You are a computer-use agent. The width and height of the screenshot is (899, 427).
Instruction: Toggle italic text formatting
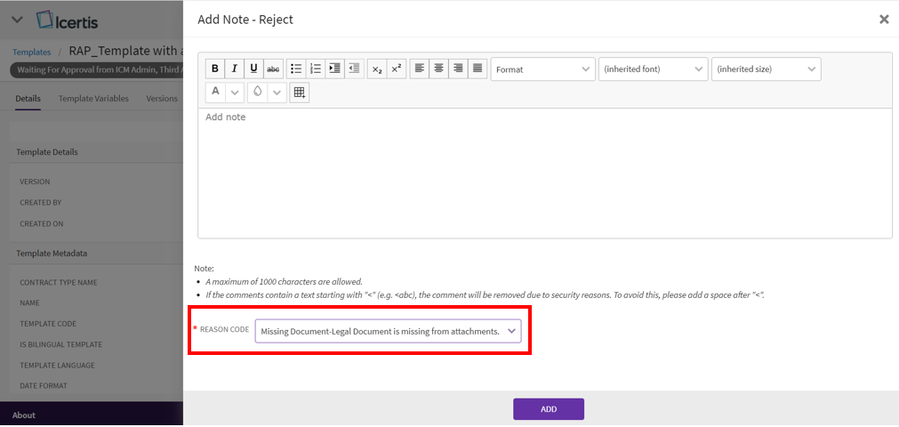[x=234, y=69]
